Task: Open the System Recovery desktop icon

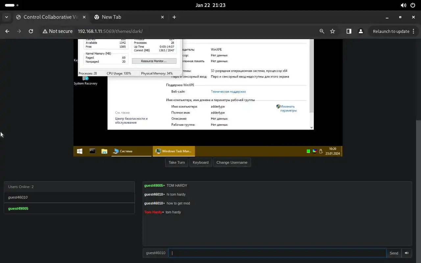Action: coord(86,81)
